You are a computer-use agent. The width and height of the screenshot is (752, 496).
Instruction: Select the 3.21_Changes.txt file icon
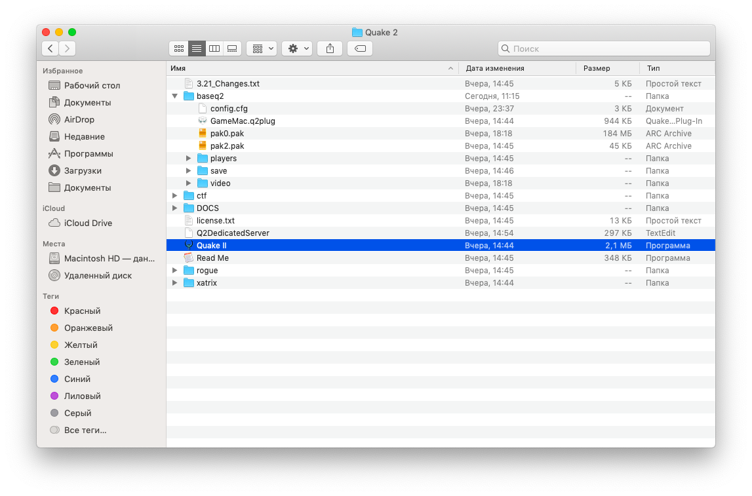click(x=189, y=83)
